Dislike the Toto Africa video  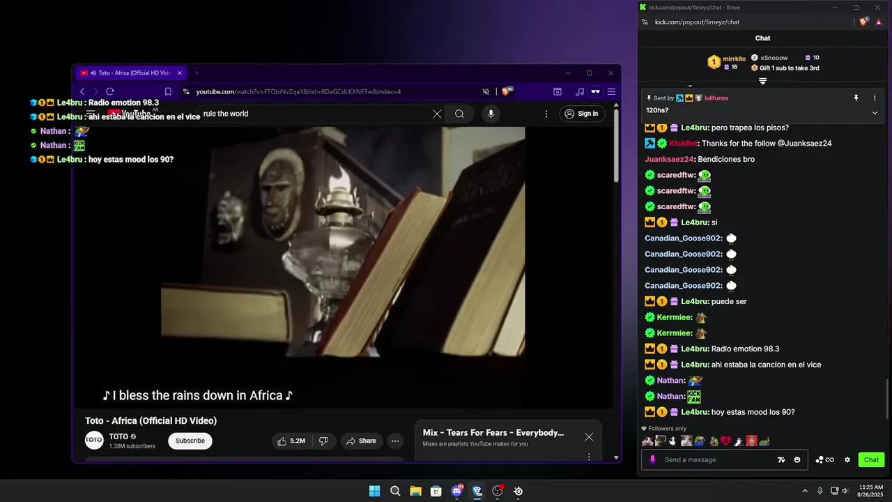[x=323, y=441]
